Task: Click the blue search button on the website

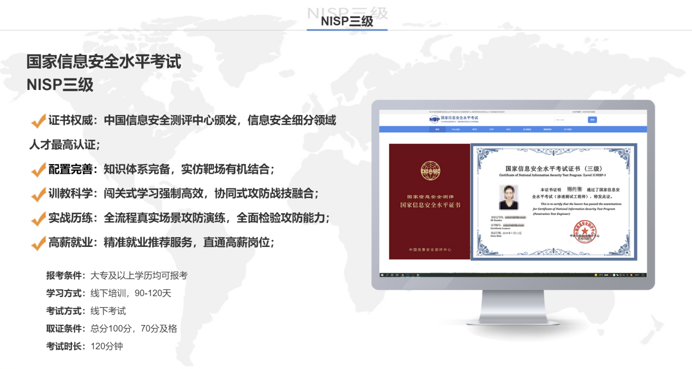Action: point(592,119)
